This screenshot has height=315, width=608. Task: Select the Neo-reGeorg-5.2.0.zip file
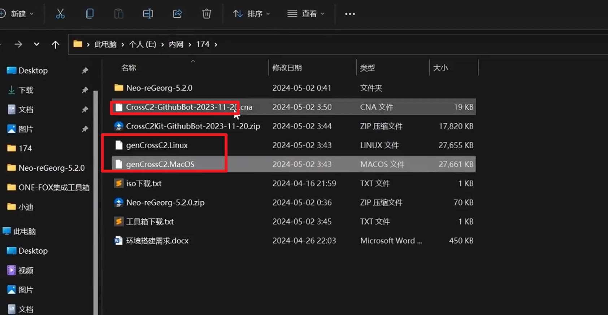click(x=294, y=202)
